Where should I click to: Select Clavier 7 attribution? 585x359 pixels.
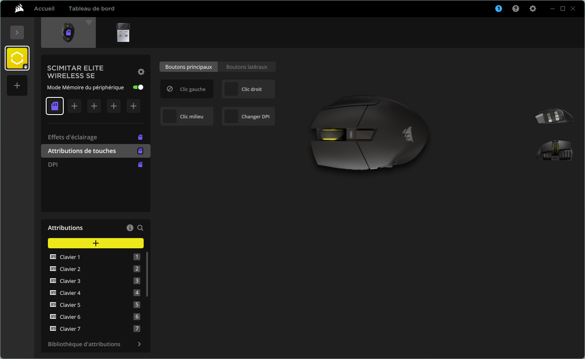pyautogui.click(x=95, y=329)
